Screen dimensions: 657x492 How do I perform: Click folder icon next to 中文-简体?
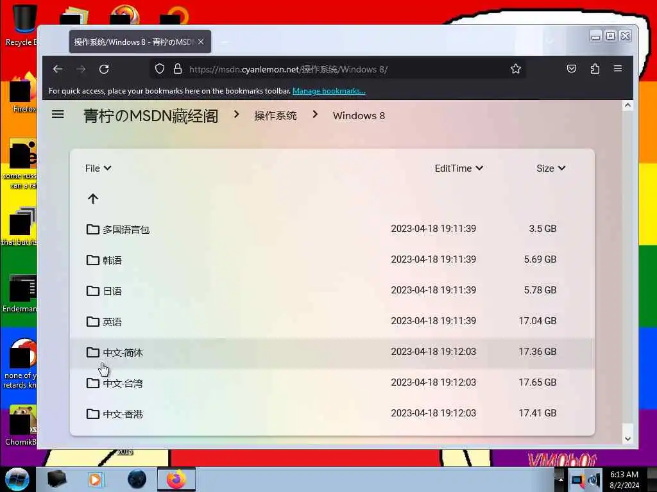(92, 352)
